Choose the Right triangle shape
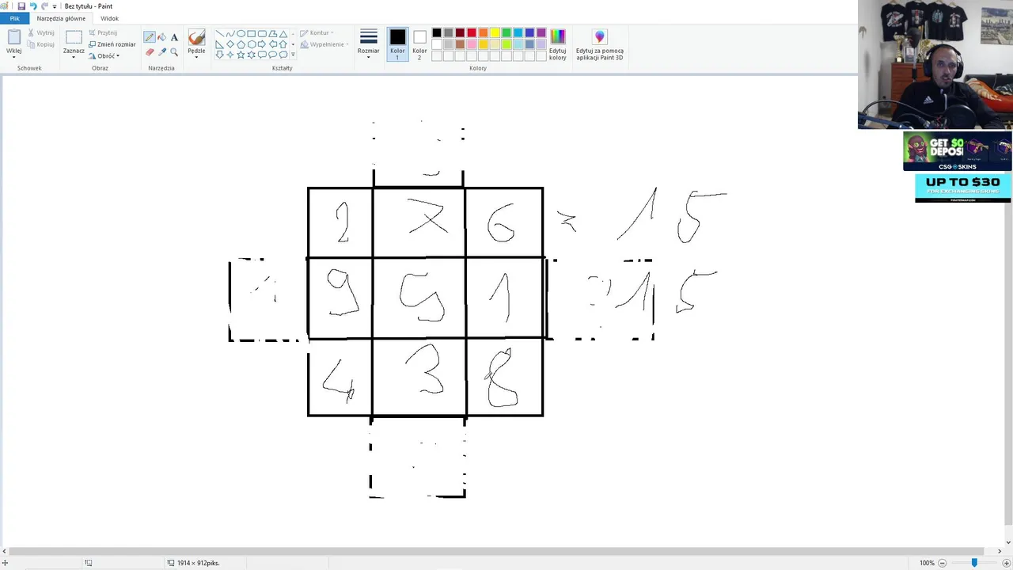The width and height of the screenshot is (1013, 570). point(220,44)
